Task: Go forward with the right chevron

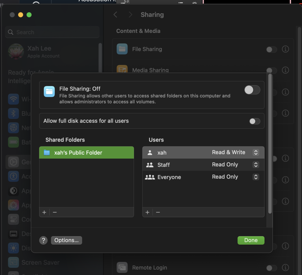Action: click(x=130, y=15)
